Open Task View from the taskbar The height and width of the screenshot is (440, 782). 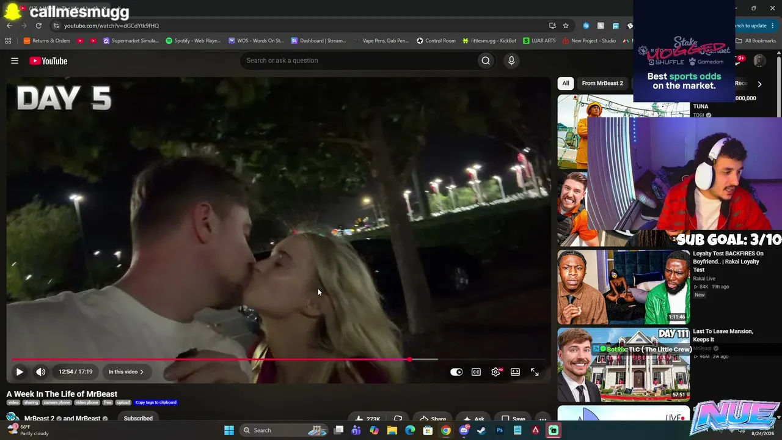(x=339, y=430)
